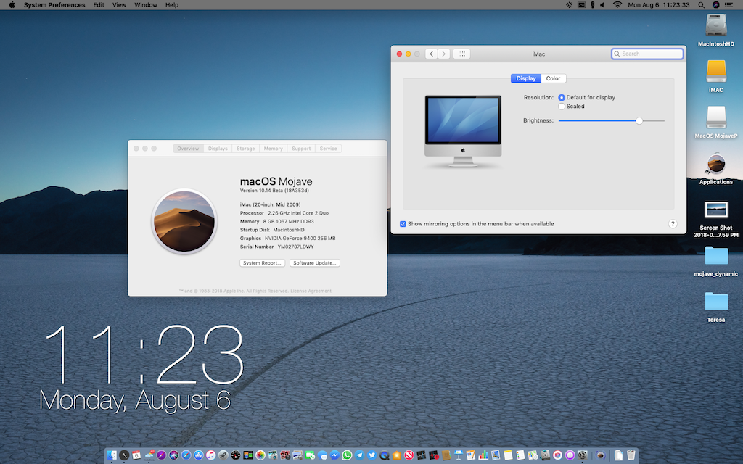Image resolution: width=743 pixels, height=464 pixels.
Task: Open Storage tab in About This Mac
Action: pos(246,149)
